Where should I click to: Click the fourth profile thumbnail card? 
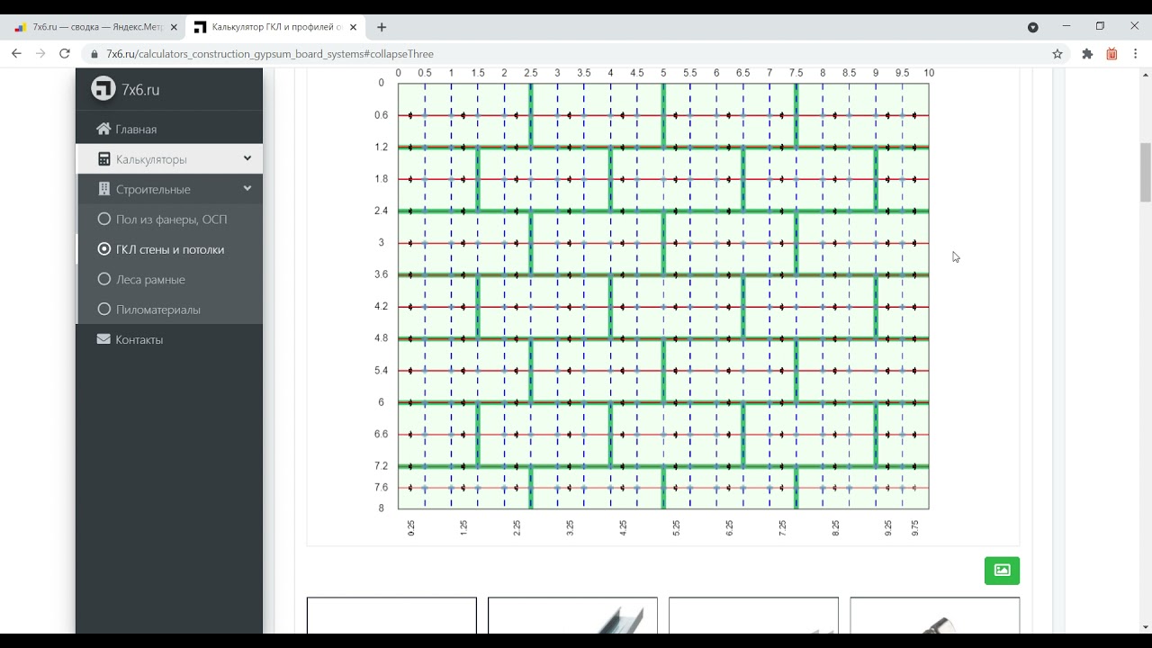934,616
